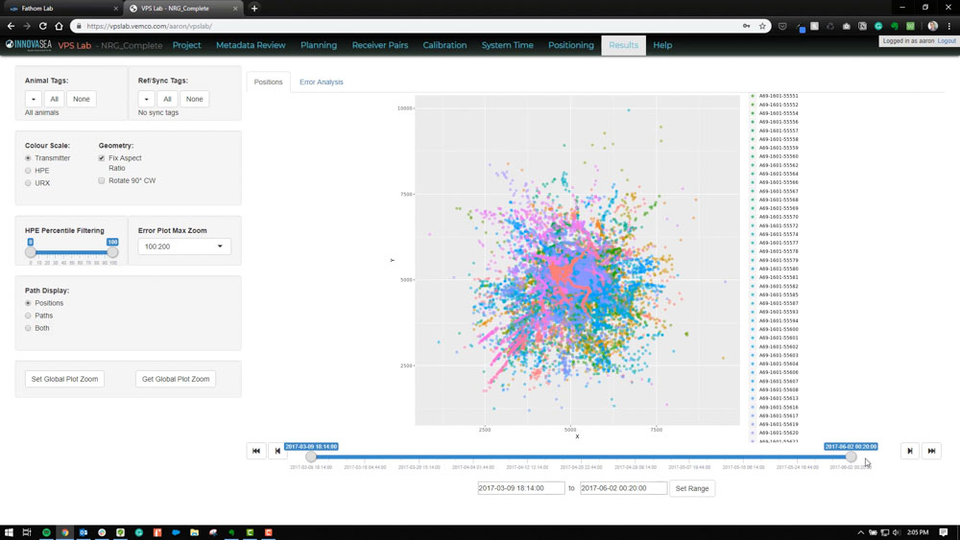This screenshot has width=960, height=540.
Task: Click Get Global Plot Zoom button
Action: click(176, 379)
